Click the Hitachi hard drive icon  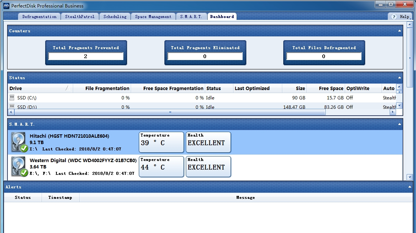(17, 141)
